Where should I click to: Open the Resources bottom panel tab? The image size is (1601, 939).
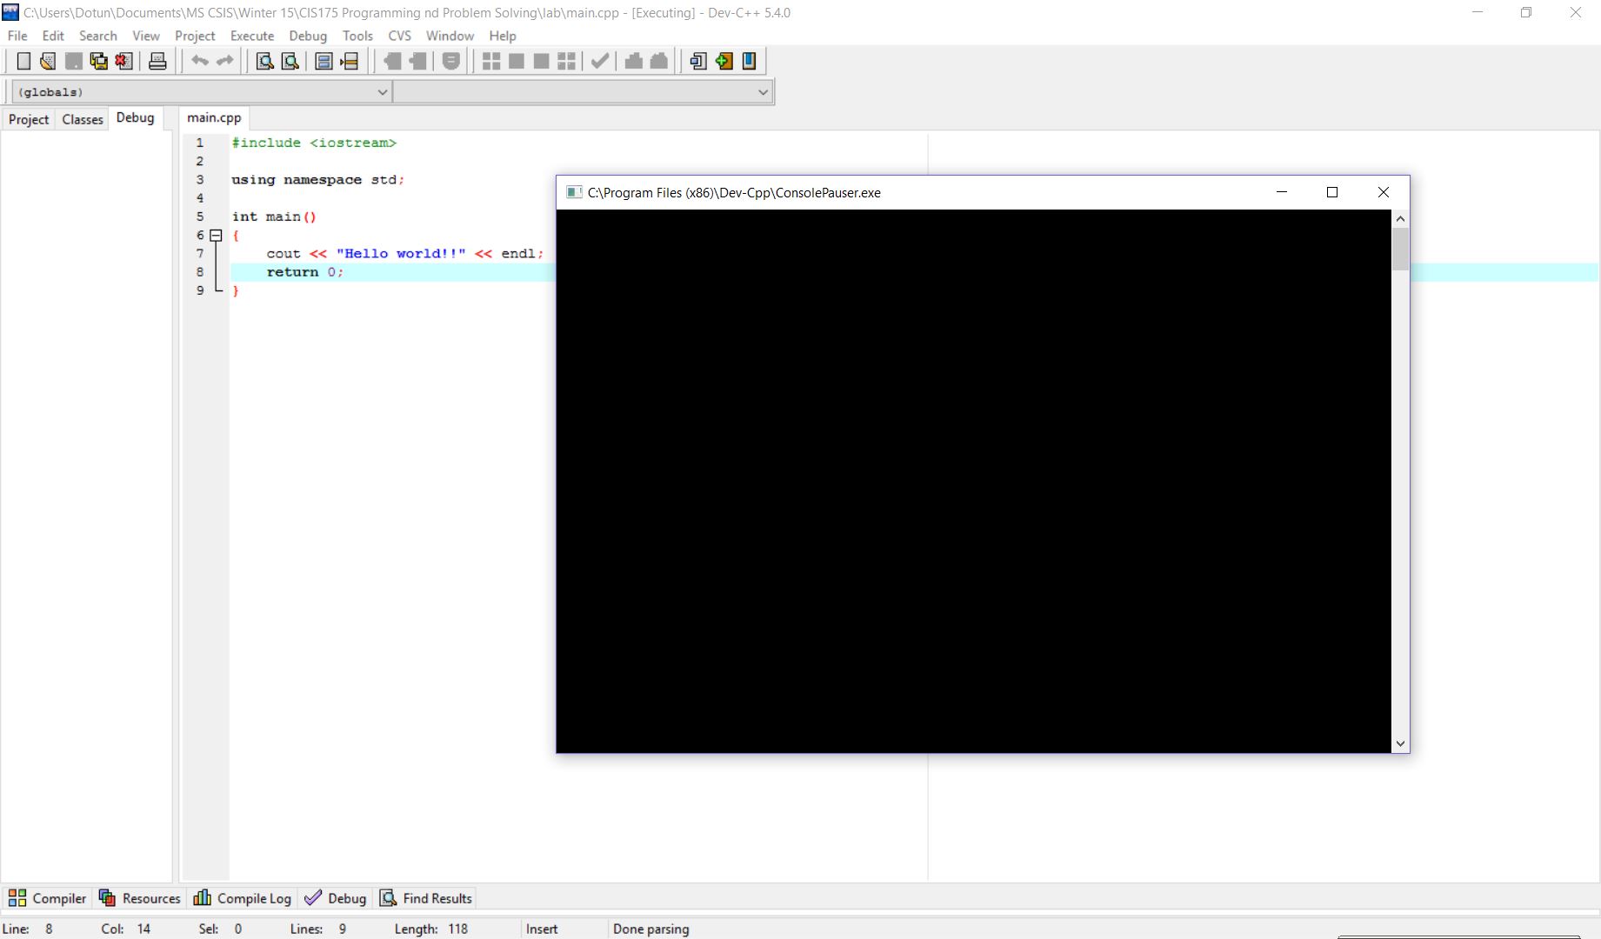(x=140, y=898)
